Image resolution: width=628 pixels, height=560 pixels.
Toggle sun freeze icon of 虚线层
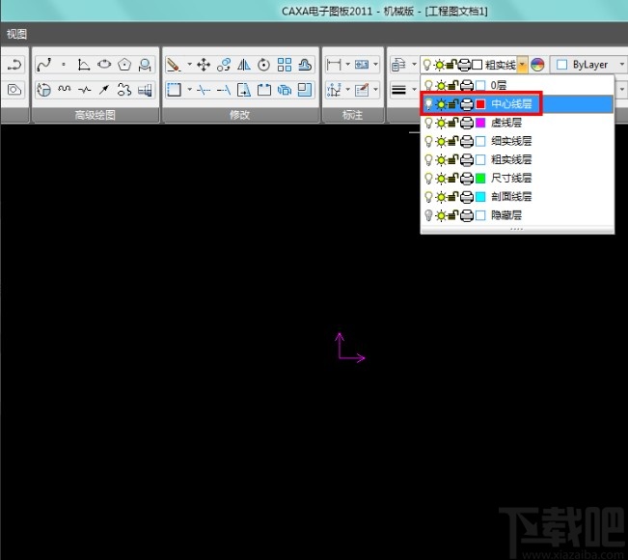pyautogui.click(x=441, y=123)
